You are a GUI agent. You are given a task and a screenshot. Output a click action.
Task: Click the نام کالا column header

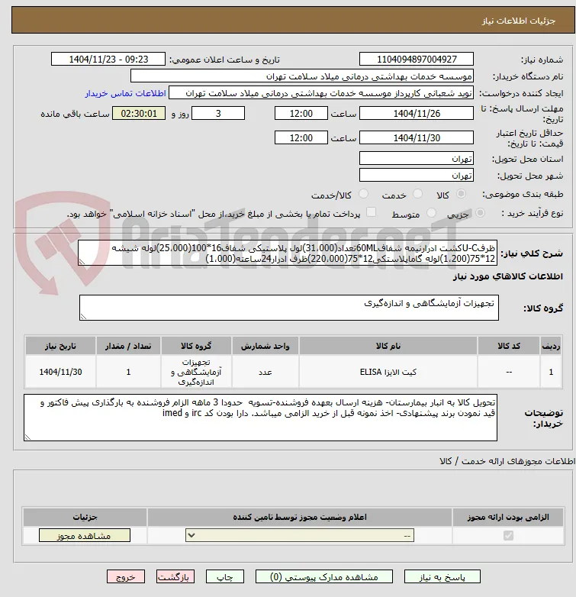388,346
